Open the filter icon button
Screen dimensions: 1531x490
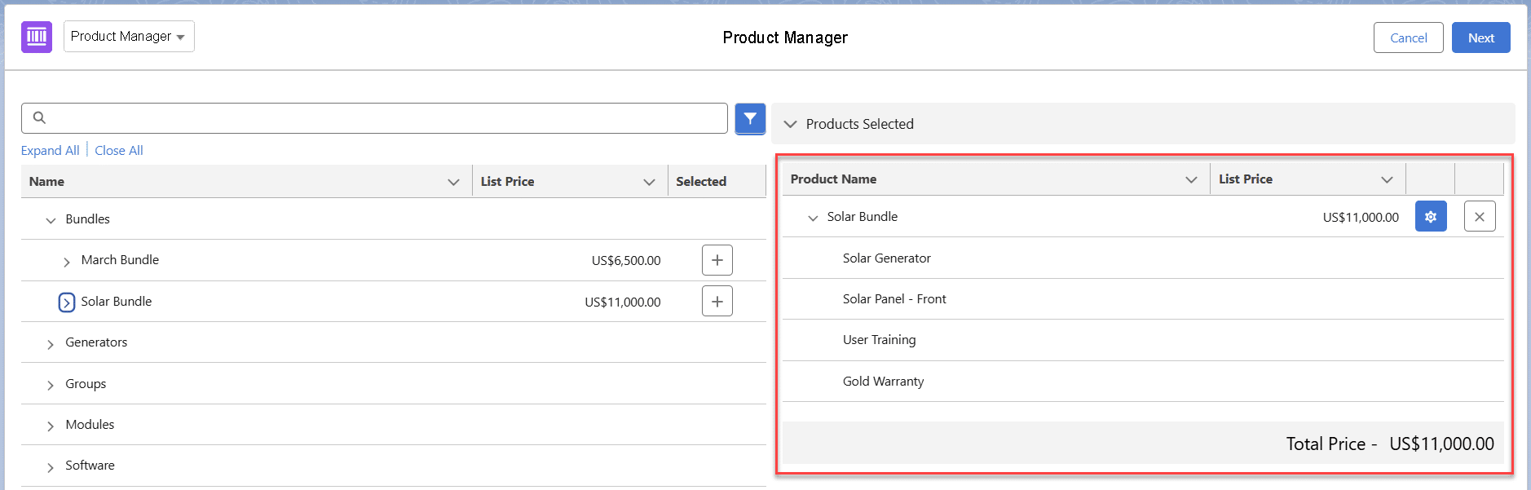pyautogui.click(x=749, y=119)
